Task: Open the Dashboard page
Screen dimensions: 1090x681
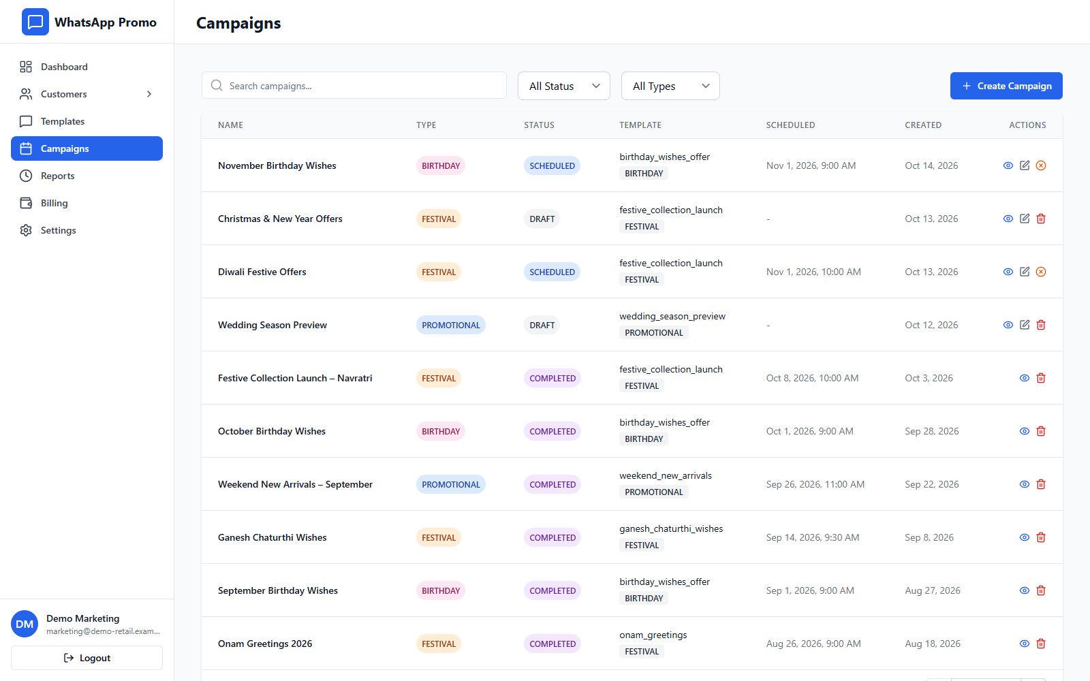Action: [x=87, y=67]
